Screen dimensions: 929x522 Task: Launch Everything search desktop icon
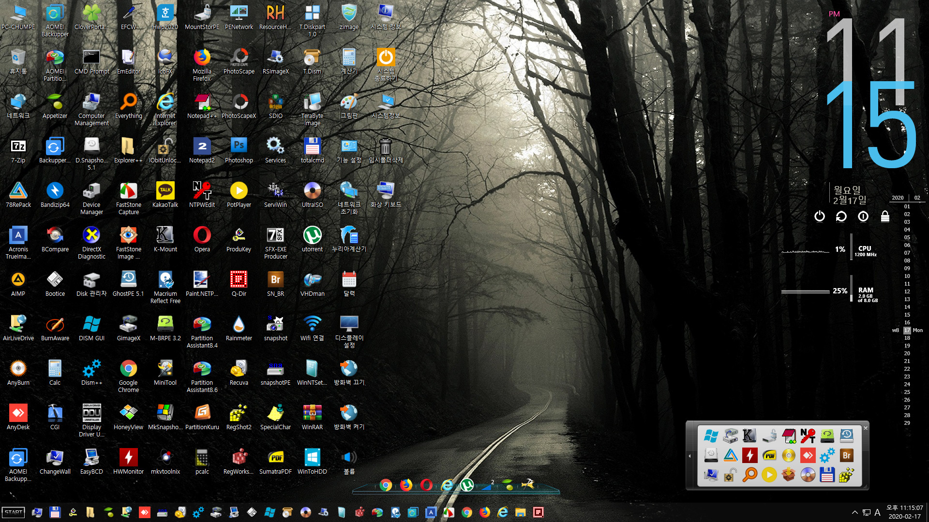128,106
